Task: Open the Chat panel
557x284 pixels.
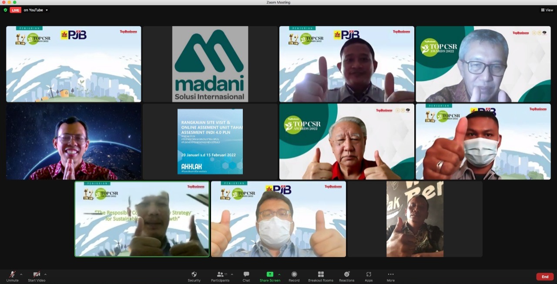Action: 246,276
